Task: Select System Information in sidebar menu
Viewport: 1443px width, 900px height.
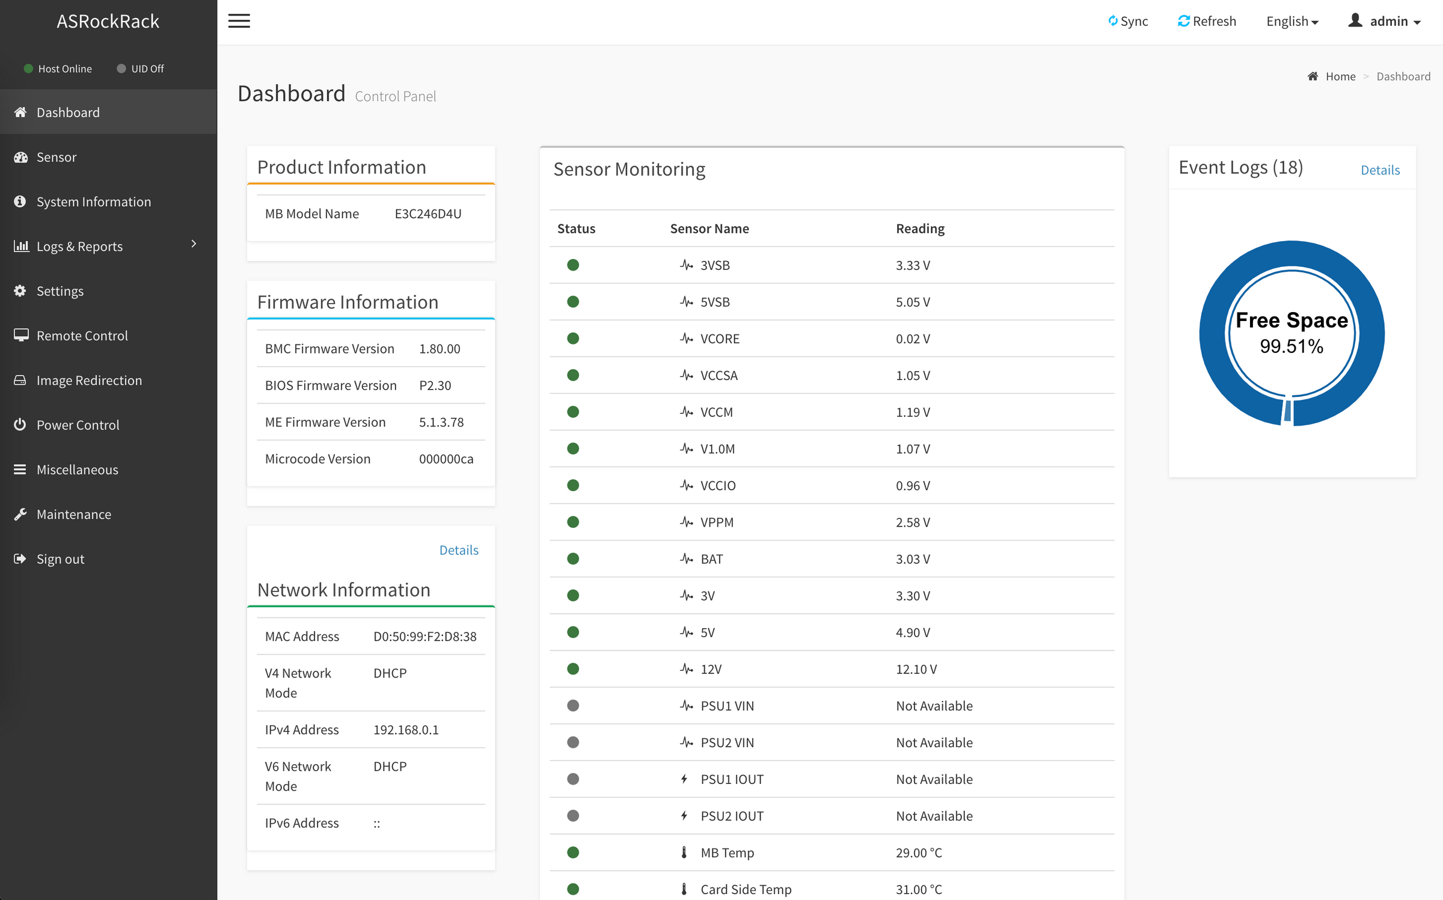Action: coord(94,201)
